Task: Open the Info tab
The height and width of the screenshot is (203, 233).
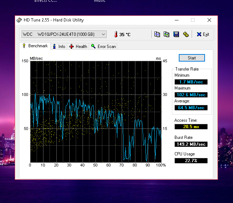Action: (59, 47)
